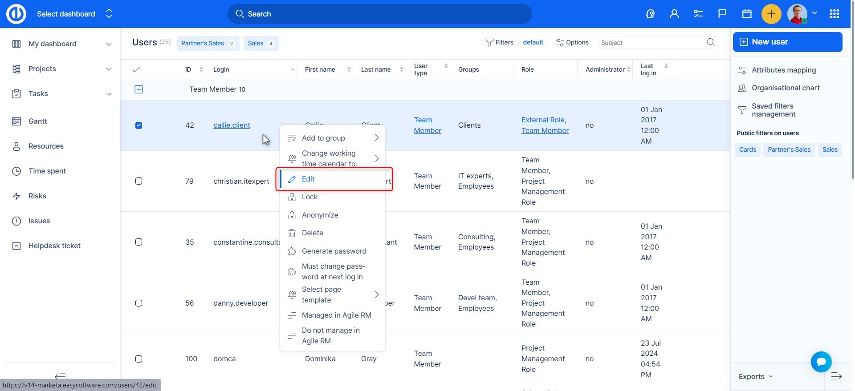The height and width of the screenshot is (391, 855).
Task: Select Generate password in context menu
Action: 334,251
